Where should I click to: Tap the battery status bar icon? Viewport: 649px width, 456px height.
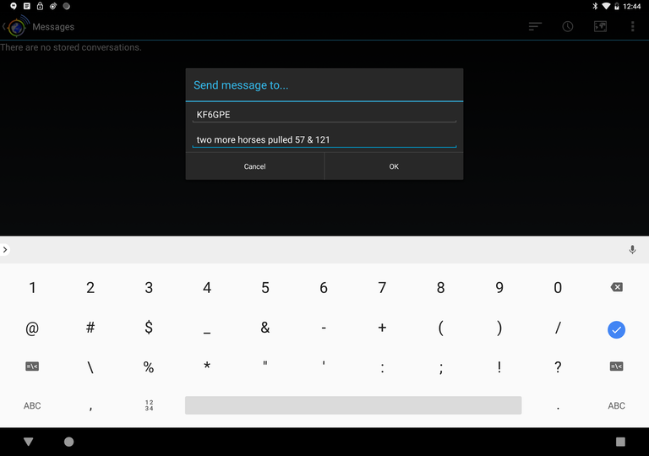(616, 6)
